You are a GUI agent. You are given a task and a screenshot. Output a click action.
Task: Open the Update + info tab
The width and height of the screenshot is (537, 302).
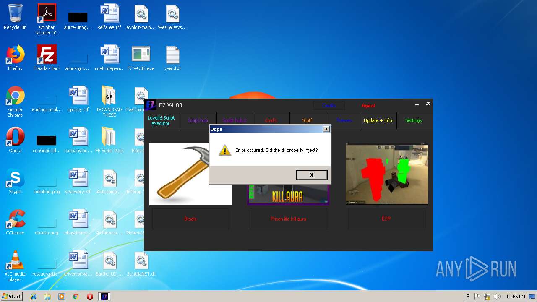(378, 120)
